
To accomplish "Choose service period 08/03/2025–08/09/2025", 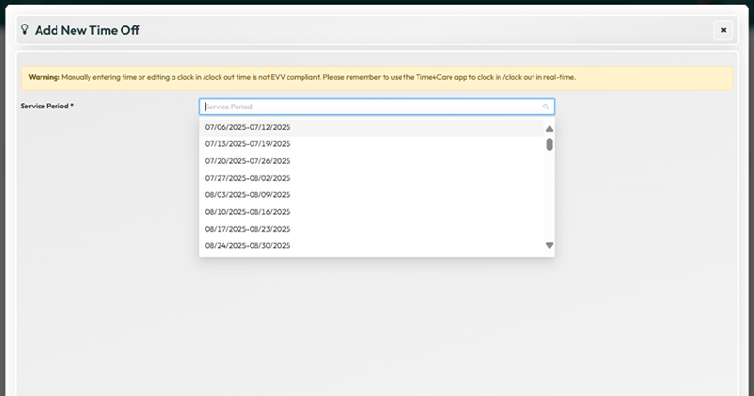I will coord(248,195).
